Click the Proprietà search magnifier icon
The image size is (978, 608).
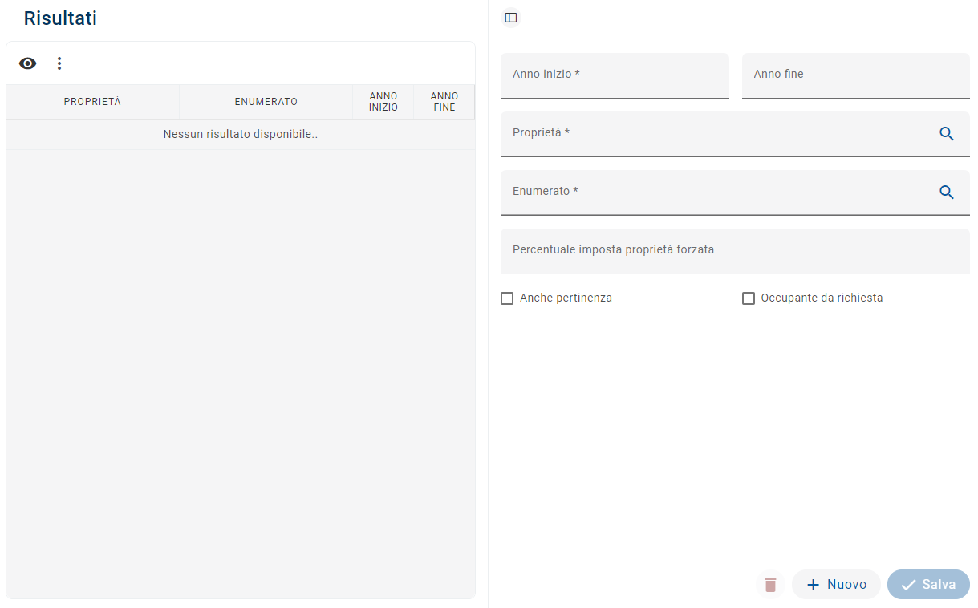pyautogui.click(x=947, y=134)
